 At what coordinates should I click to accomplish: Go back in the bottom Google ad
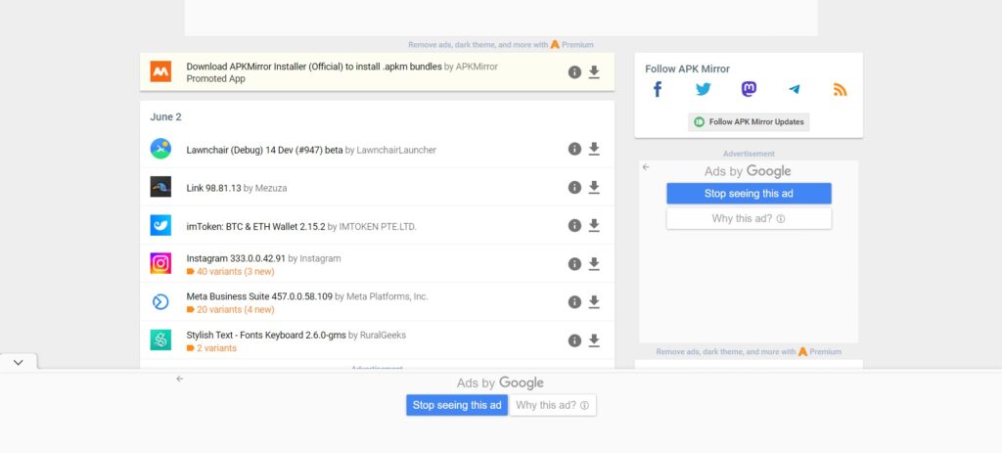(180, 379)
